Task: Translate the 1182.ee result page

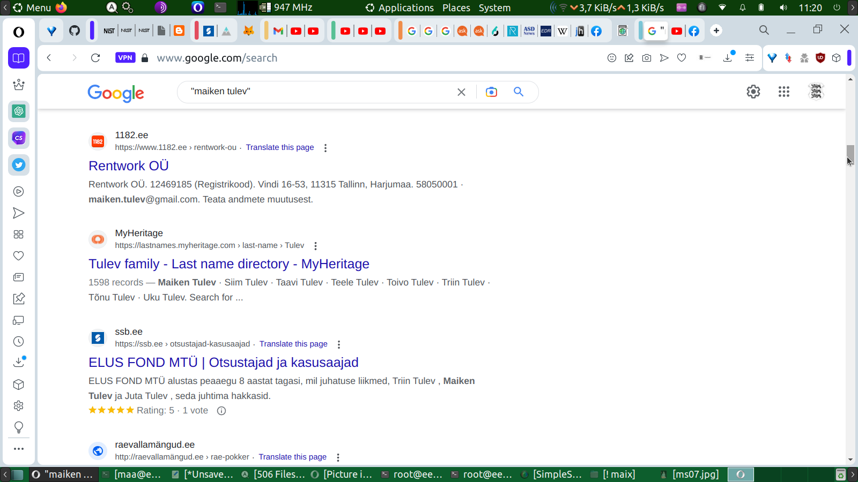Action: [x=280, y=147]
